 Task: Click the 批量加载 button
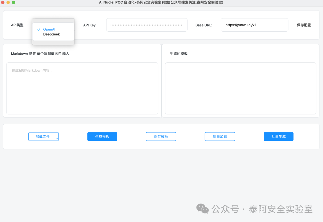pyautogui.click(x=220, y=137)
